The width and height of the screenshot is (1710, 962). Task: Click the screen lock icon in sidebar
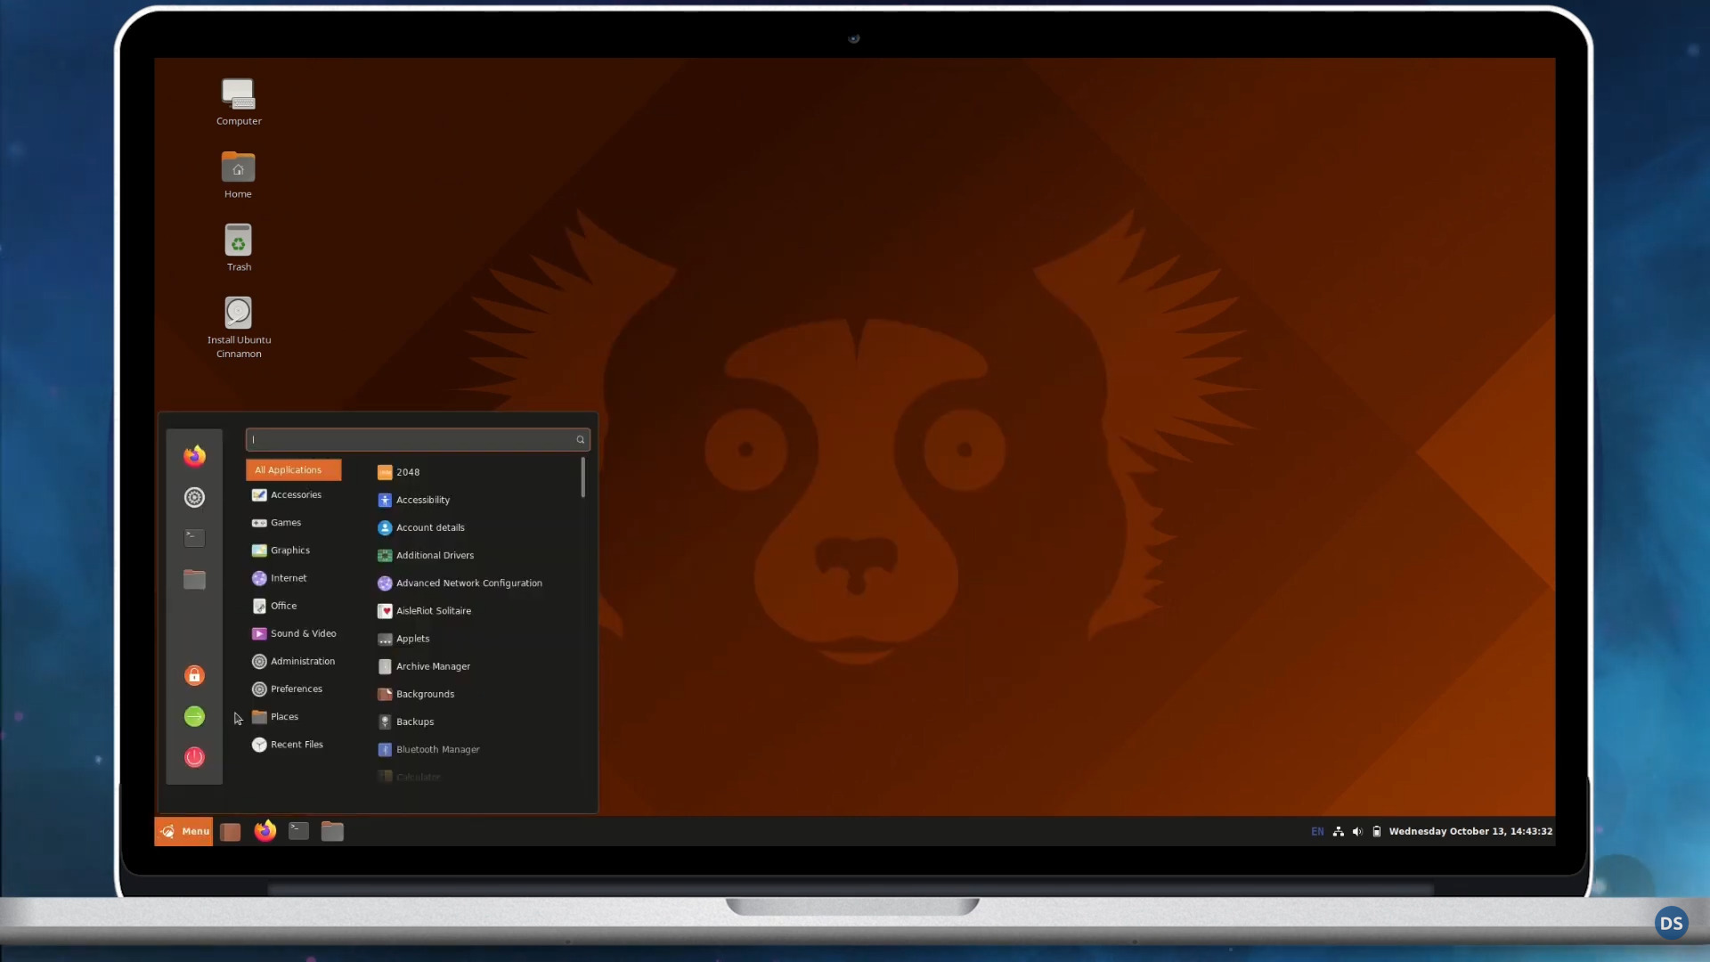pyautogui.click(x=194, y=675)
